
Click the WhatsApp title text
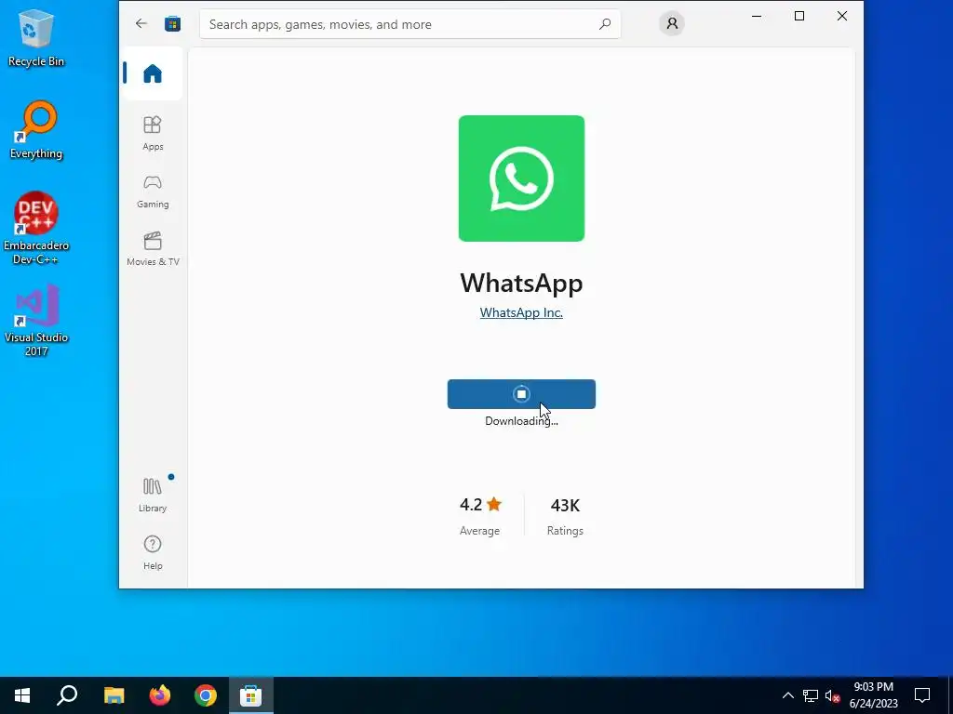521,283
